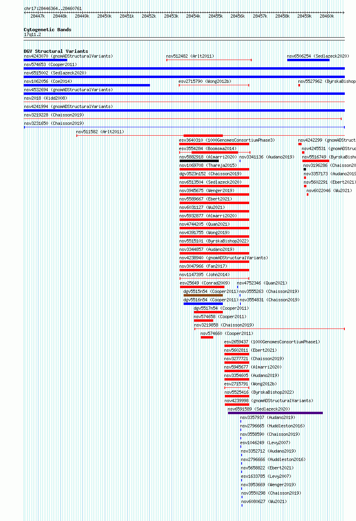Select the esv25649 (Conrad2009) label
356x521 pixels.
click(x=205, y=283)
